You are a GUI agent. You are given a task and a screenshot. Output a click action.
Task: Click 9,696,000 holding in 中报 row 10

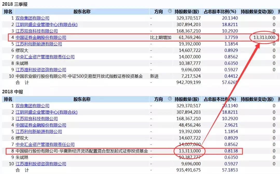click(191, 164)
